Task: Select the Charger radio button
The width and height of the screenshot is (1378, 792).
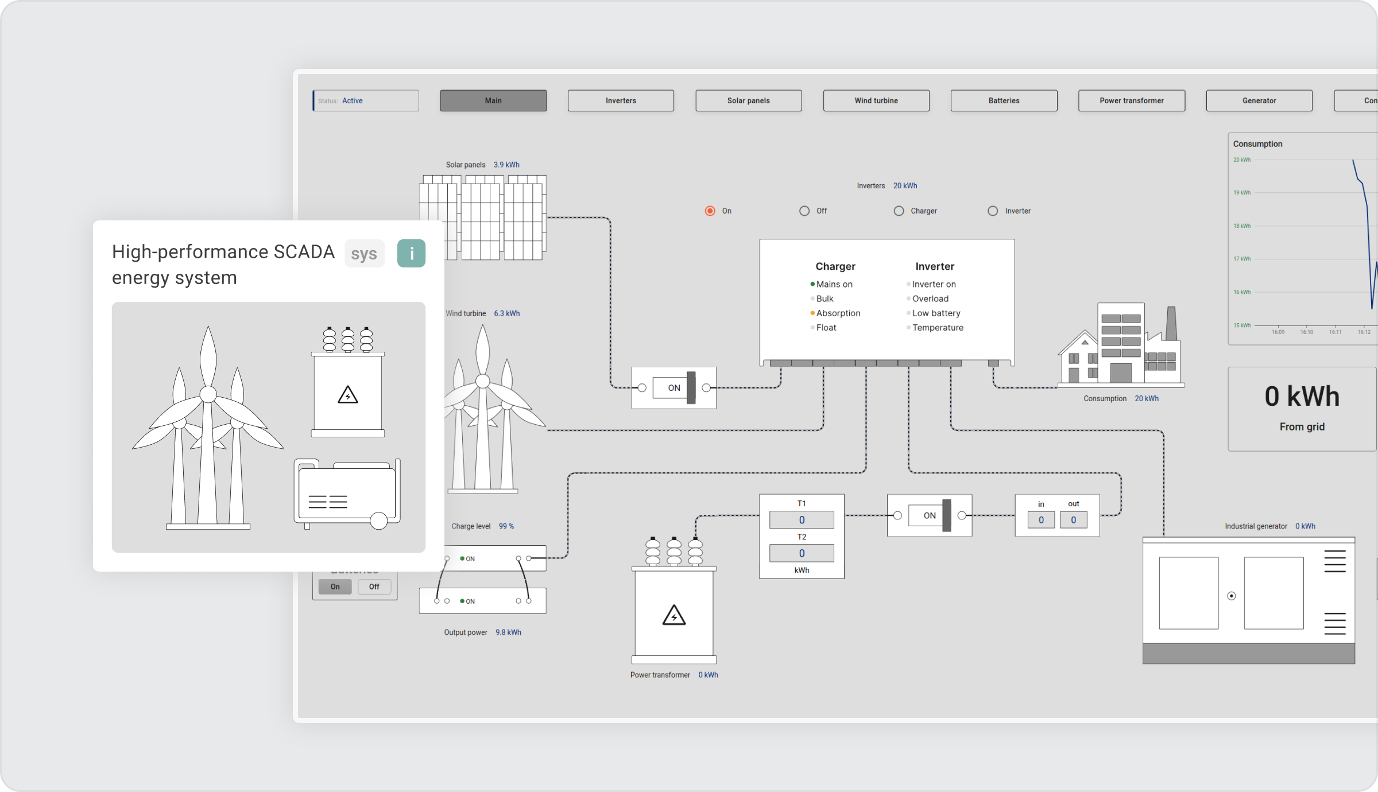Action: coord(899,211)
